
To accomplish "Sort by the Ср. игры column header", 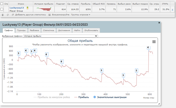I will 154,4.
